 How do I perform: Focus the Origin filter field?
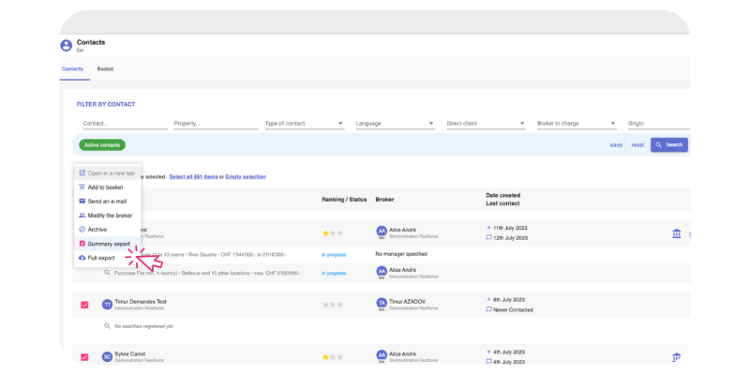(x=659, y=124)
